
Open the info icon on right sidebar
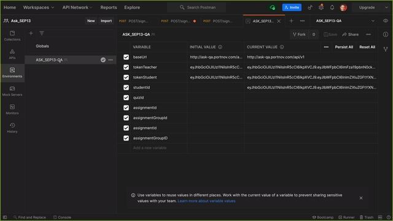click(386, 34)
